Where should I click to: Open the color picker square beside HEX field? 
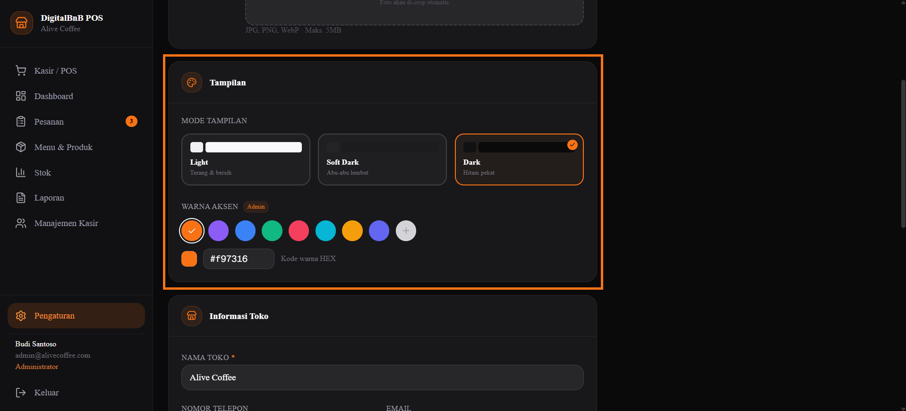click(189, 259)
